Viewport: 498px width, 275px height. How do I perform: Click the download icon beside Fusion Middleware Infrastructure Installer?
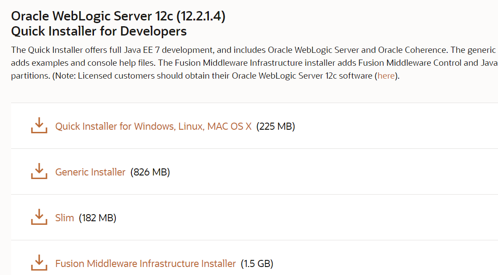click(x=39, y=263)
